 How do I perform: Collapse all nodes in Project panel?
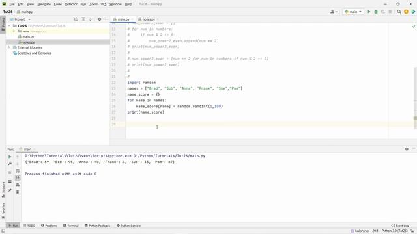(x=91, y=19)
